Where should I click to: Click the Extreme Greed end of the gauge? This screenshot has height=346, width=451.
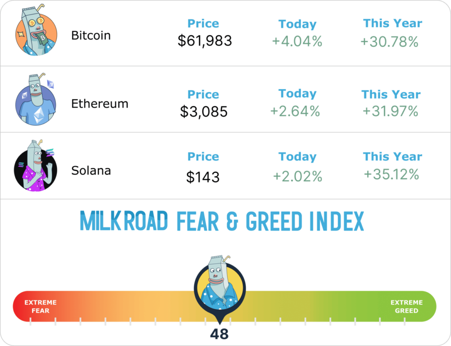click(406, 306)
